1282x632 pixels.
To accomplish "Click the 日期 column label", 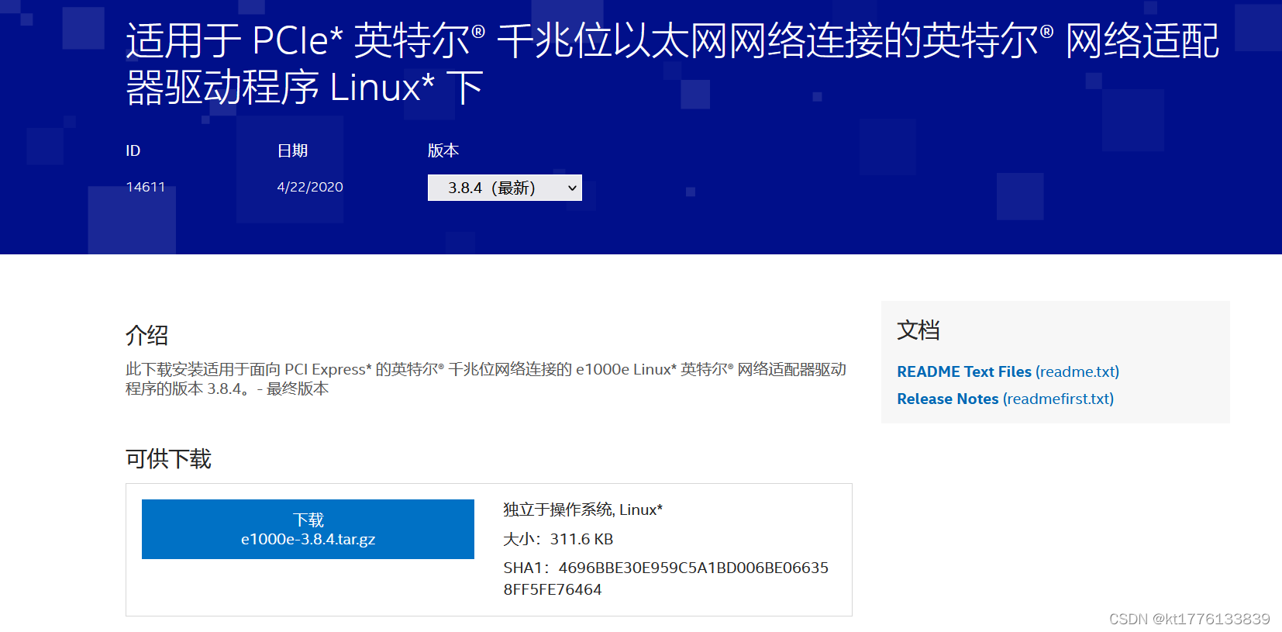I will (x=292, y=150).
